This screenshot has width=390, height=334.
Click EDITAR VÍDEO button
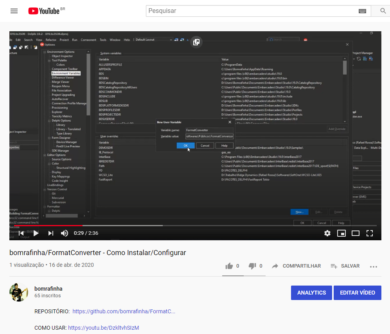(x=358, y=293)
